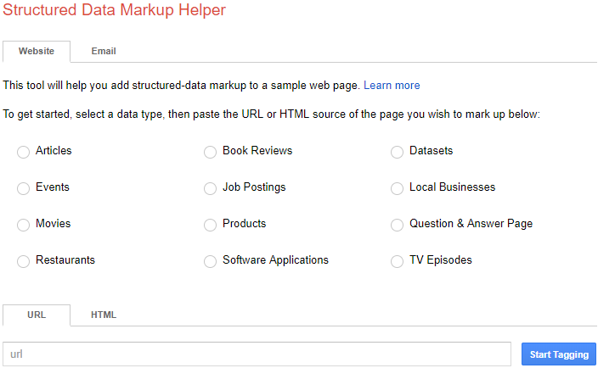Select the Datasets radio option
The width and height of the screenshot is (598, 368).
coord(397,152)
